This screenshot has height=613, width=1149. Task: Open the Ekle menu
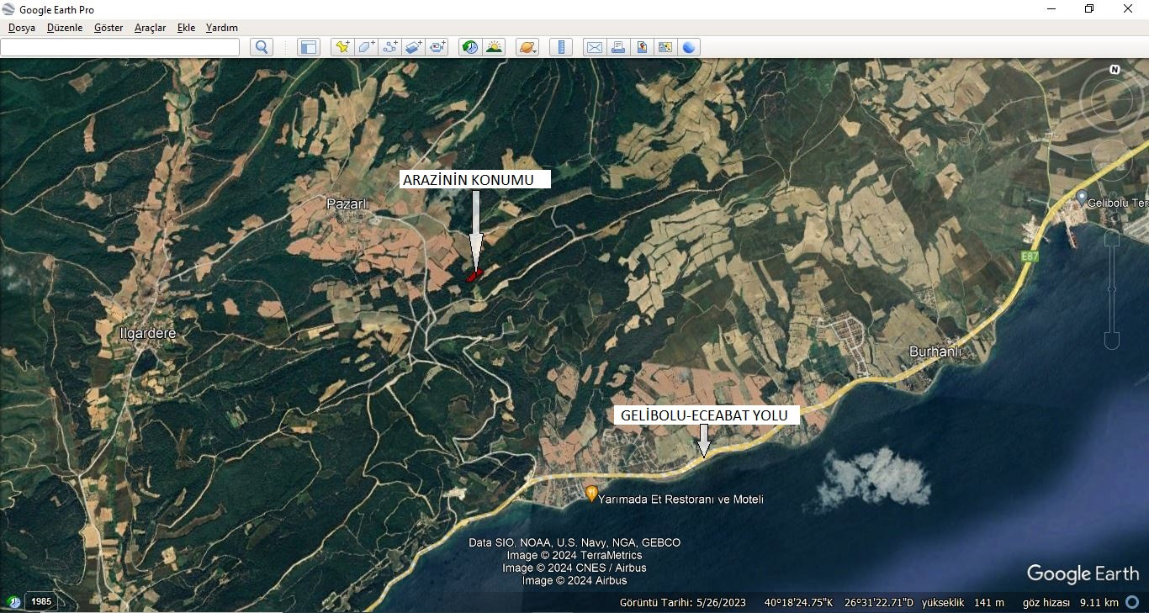tap(186, 28)
